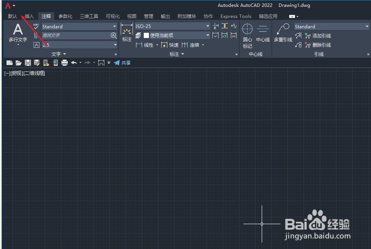Click the 标注 dimension tool

[127, 33]
